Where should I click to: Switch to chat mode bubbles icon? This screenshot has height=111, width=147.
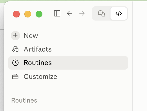(x=101, y=14)
